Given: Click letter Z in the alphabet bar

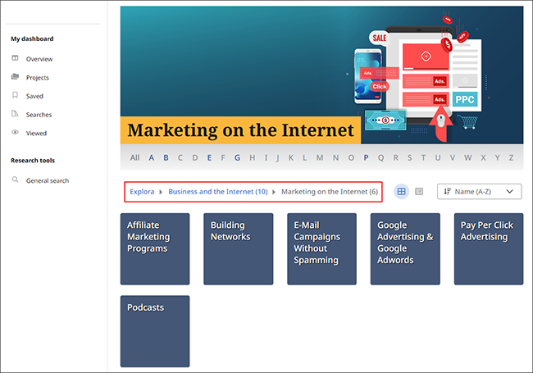Looking at the screenshot, I should 511,157.
